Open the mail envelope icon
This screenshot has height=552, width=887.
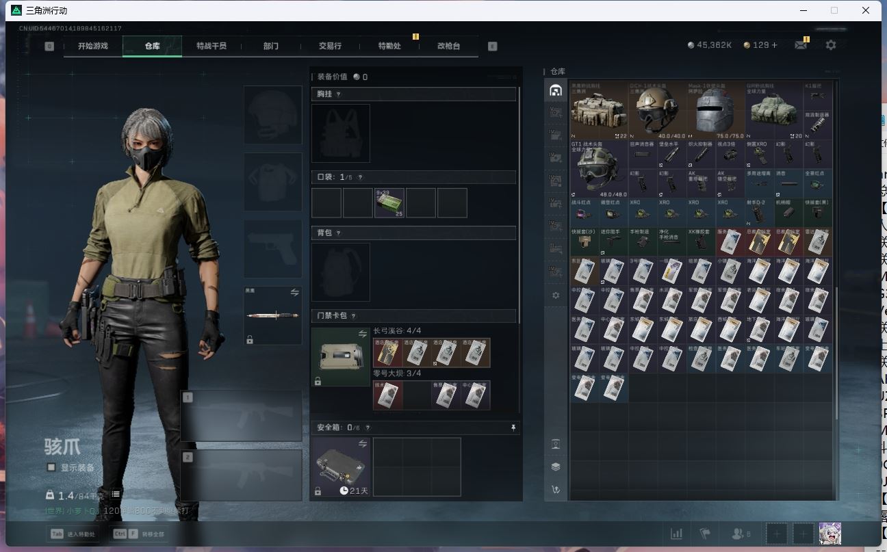click(x=800, y=45)
